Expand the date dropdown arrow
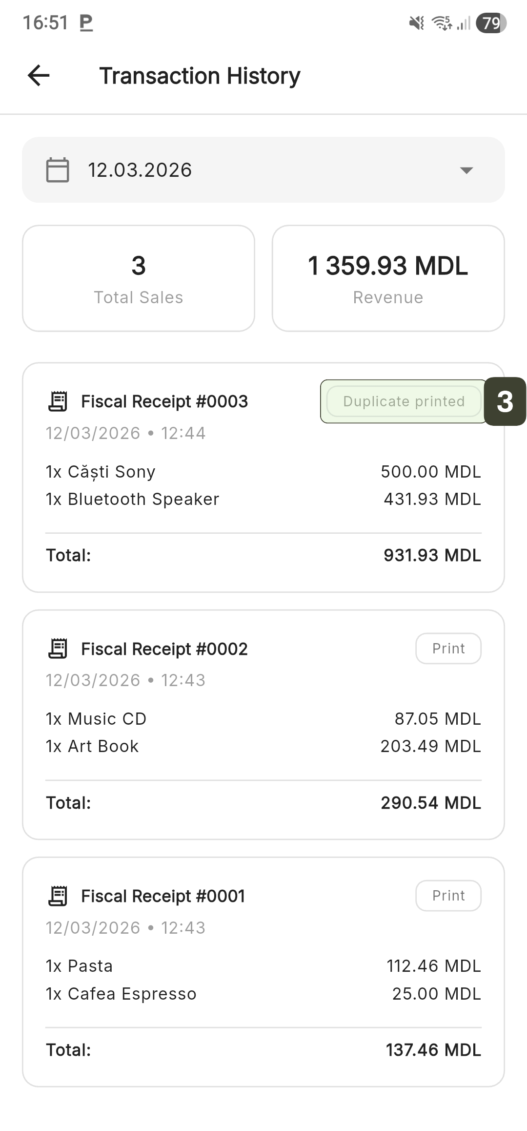527x1131 pixels. (466, 170)
